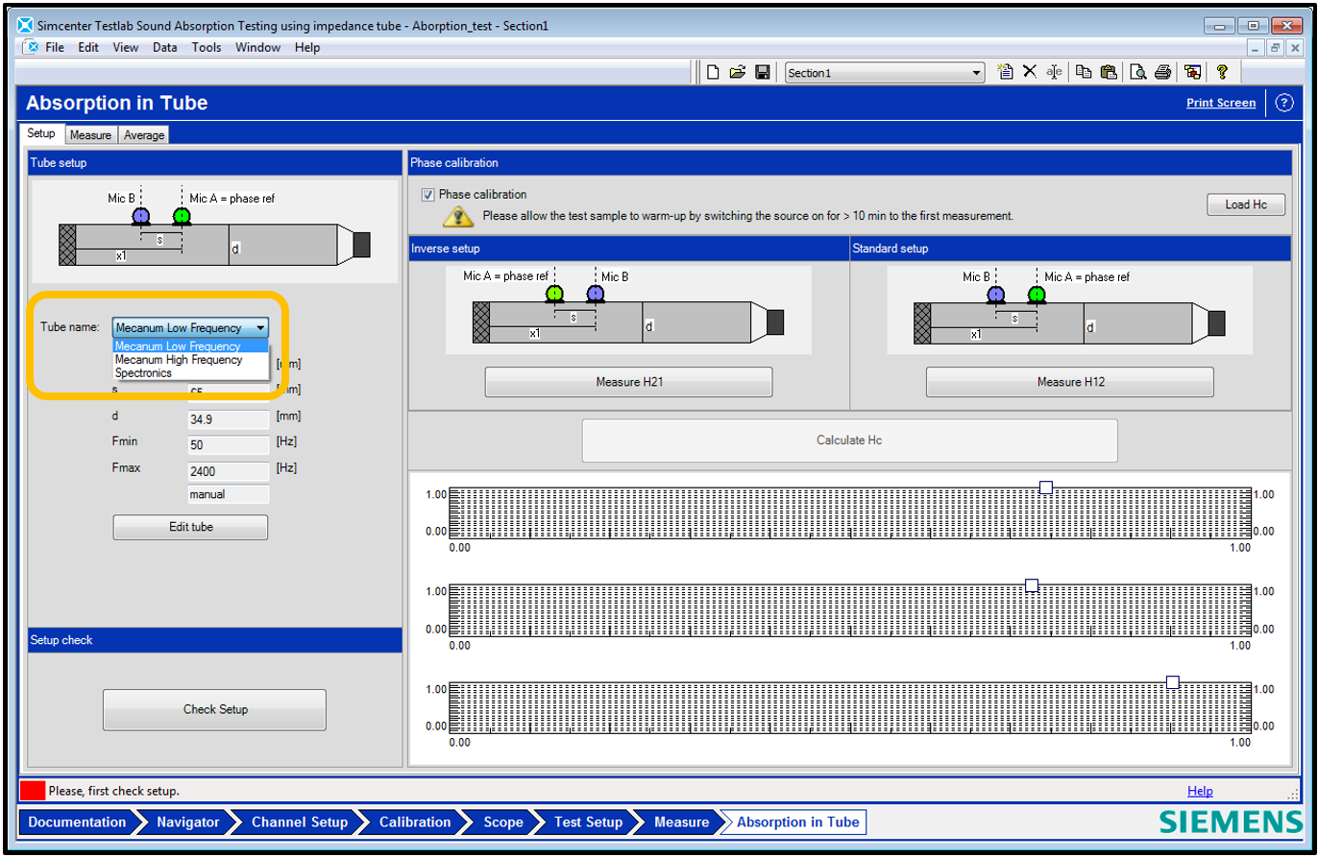Click the Save floppy disk icon
This screenshot has height=857, width=1318.
(x=762, y=72)
